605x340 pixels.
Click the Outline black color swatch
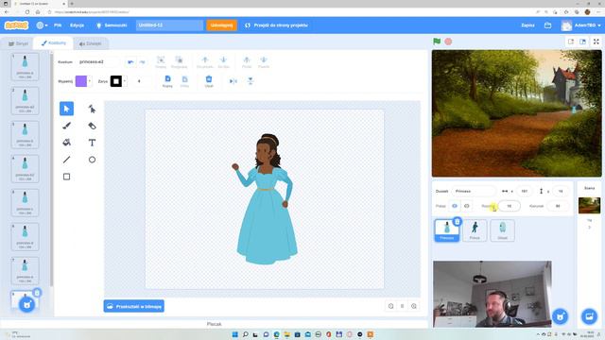pyautogui.click(x=115, y=81)
